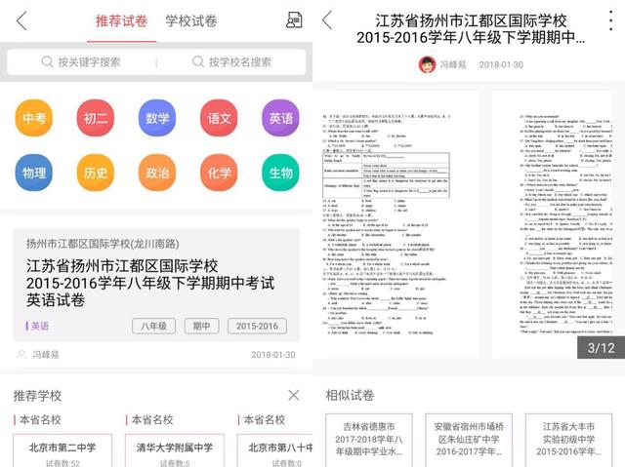Open the 江都区国际学校 exam paper card title
This screenshot has height=467, width=625.
pos(150,283)
